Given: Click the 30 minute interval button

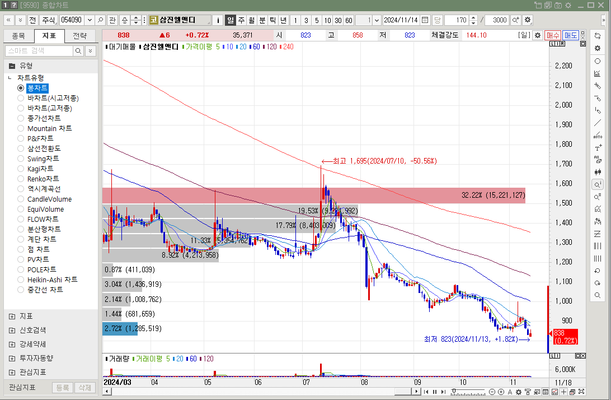Looking at the screenshot, I should click(x=338, y=20).
